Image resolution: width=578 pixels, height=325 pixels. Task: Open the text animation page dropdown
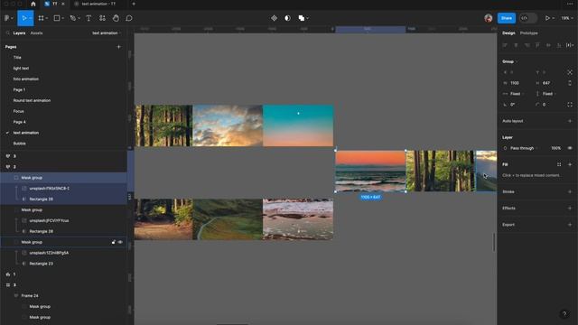[x=107, y=33]
